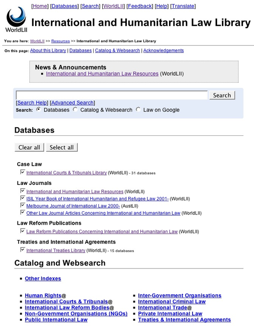Screen dimensions: 254x326
Task: Toggle the ISIL Year Book checkbox
Action: [x=23, y=198]
